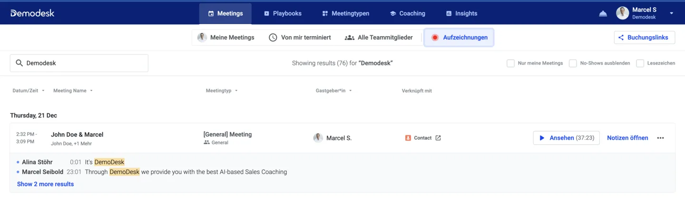Open the Insights tab
685x198 pixels.
coord(461,13)
